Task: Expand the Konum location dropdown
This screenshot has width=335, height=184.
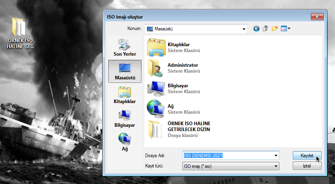Action: point(244,29)
